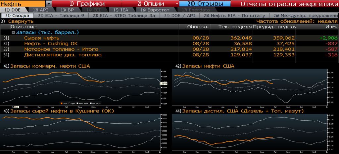Click the Отчеты отрасли энергетики title
This screenshot has height=154, width=339.
tap(289, 4)
